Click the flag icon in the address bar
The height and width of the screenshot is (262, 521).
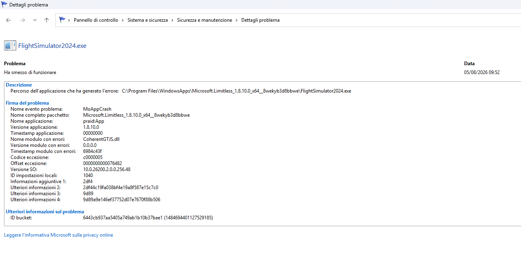point(62,20)
